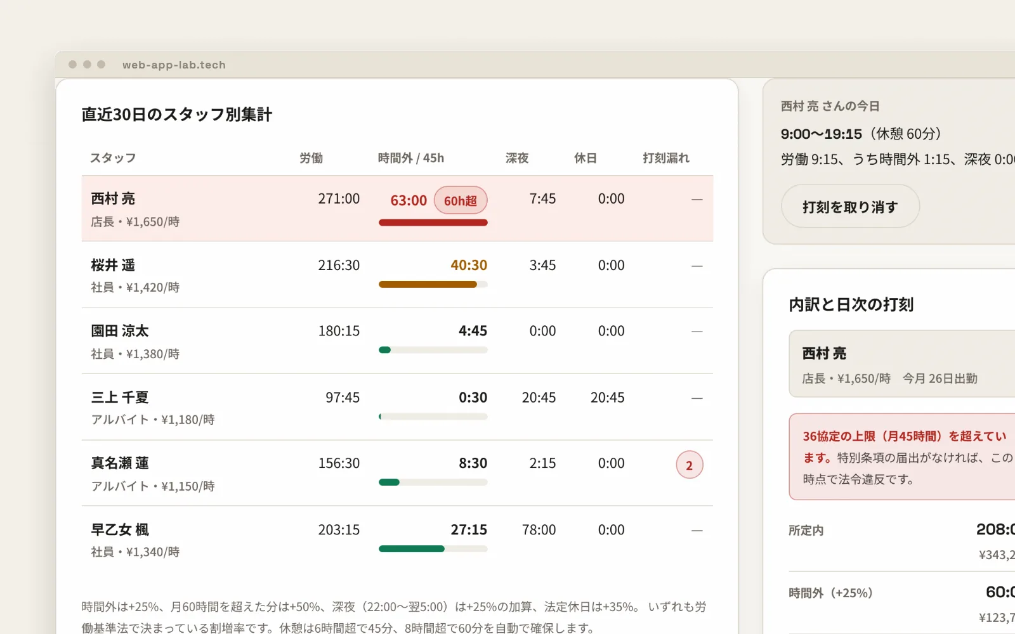Click the 27:15 overtime value

tap(469, 529)
